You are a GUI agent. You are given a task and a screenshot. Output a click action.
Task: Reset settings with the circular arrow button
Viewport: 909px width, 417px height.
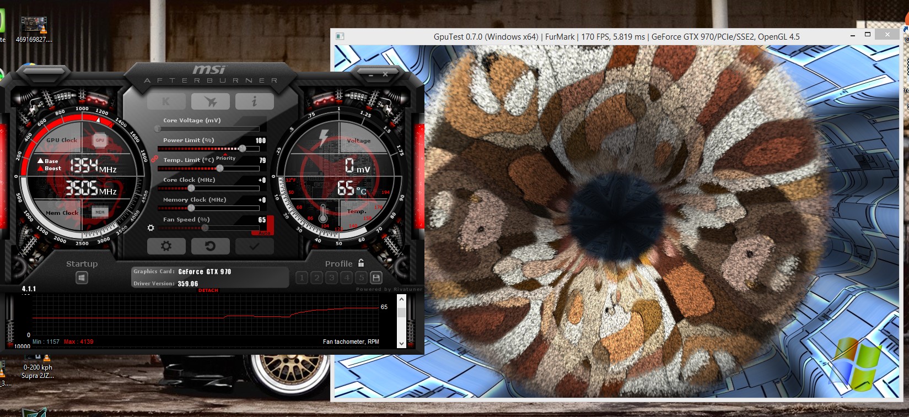(x=210, y=246)
